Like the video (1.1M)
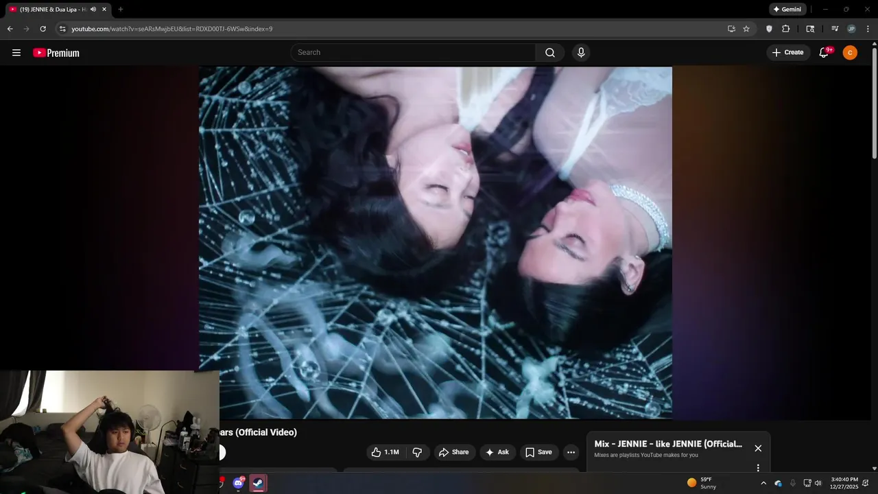878x494 pixels. click(x=385, y=452)
